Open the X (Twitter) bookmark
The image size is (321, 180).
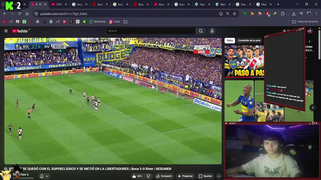pyautogui.click(x=71, y=22)
